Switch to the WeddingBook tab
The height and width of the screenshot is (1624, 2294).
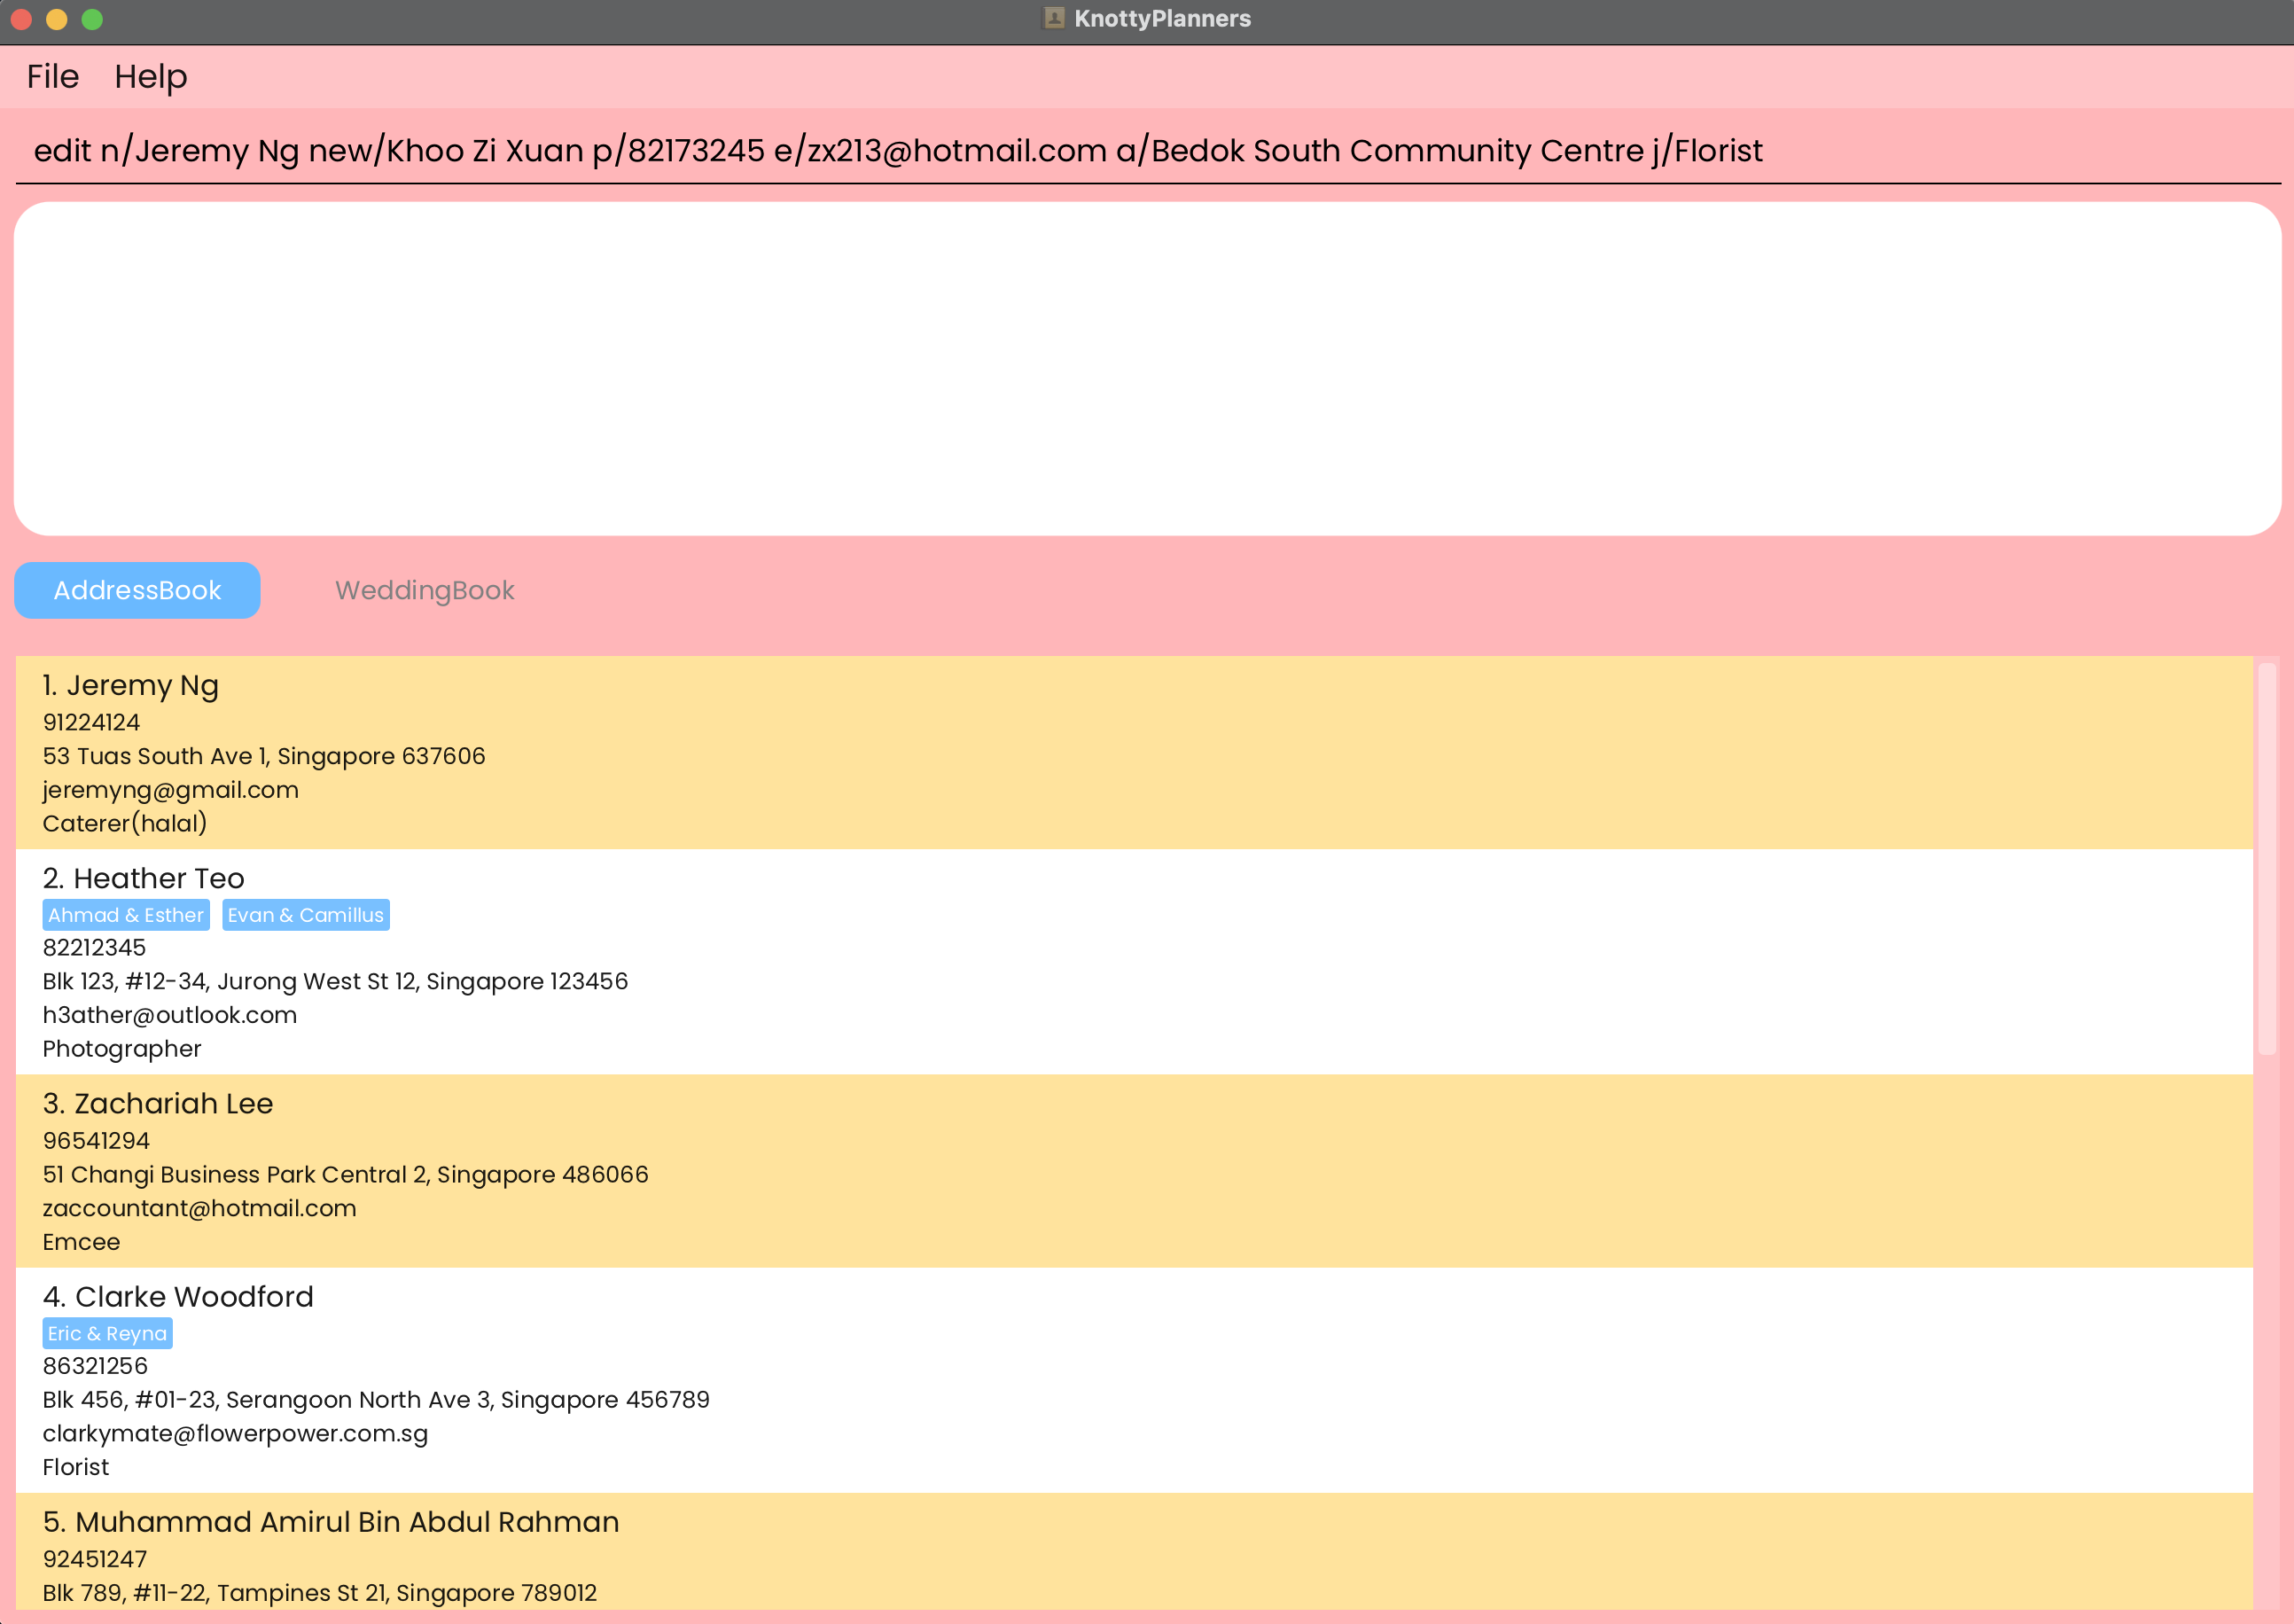pyautogui.click(x=424, y=590)
